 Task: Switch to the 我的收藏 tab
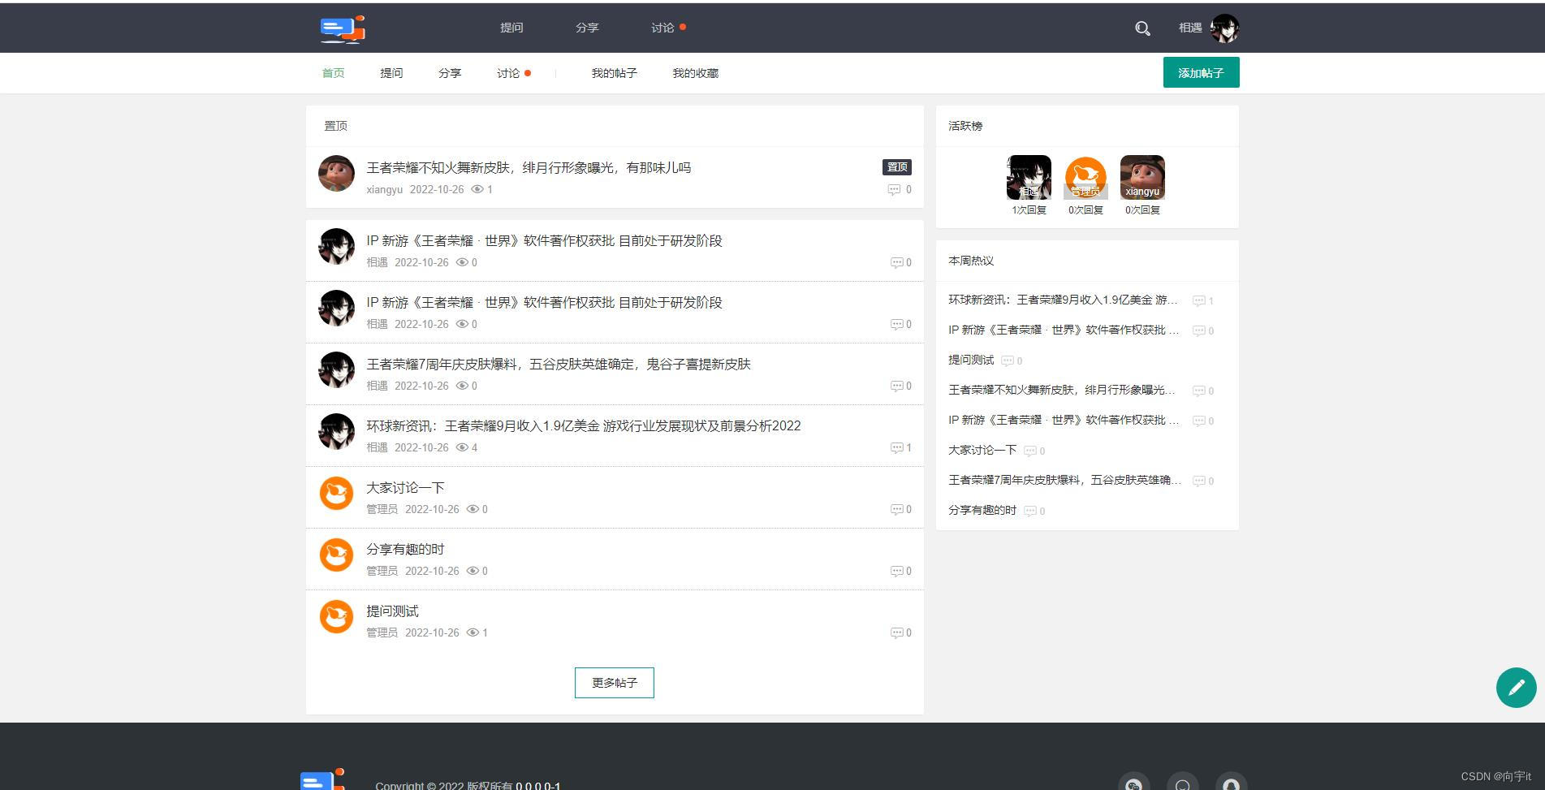pos(694,72)
